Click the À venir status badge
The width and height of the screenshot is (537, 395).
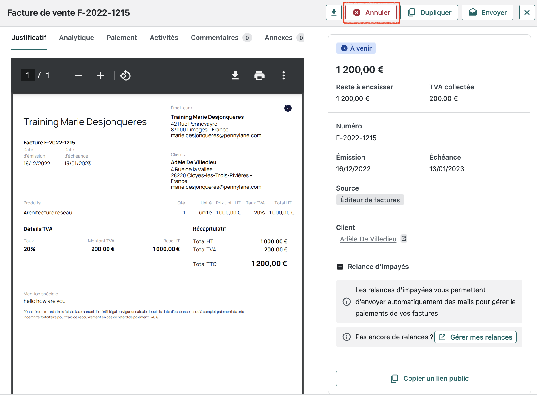(x=356, y=48)
